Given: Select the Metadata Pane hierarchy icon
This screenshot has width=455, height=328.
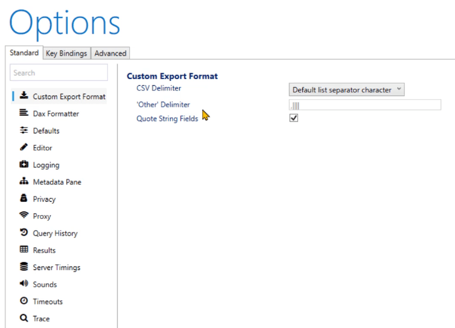Looking at the screenshot, I should pos(24,181).
